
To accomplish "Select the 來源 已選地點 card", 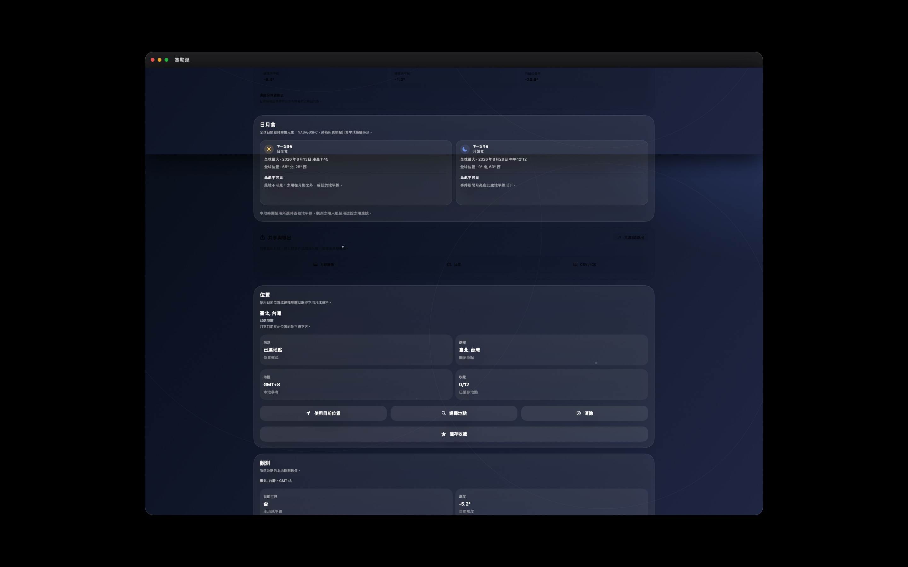I will 356,350.
